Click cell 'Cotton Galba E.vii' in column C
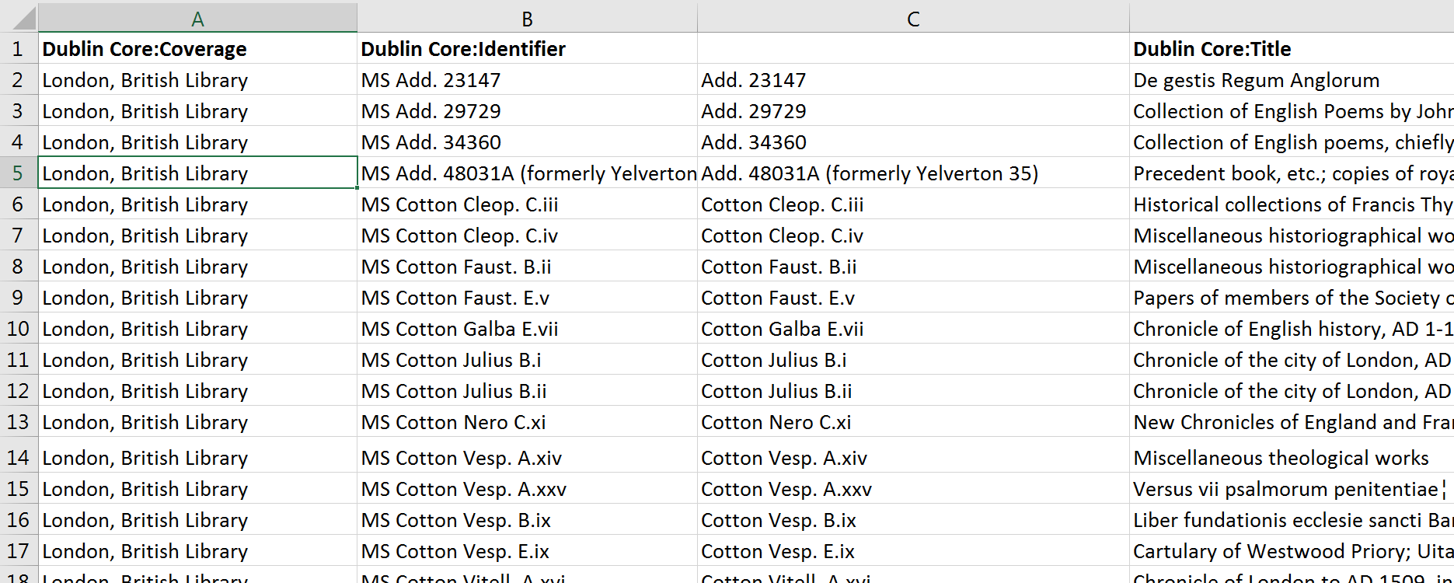 coord(913,329)
